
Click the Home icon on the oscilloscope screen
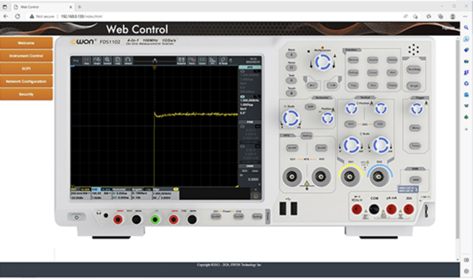pyautogui.click(x=256, y=196)
